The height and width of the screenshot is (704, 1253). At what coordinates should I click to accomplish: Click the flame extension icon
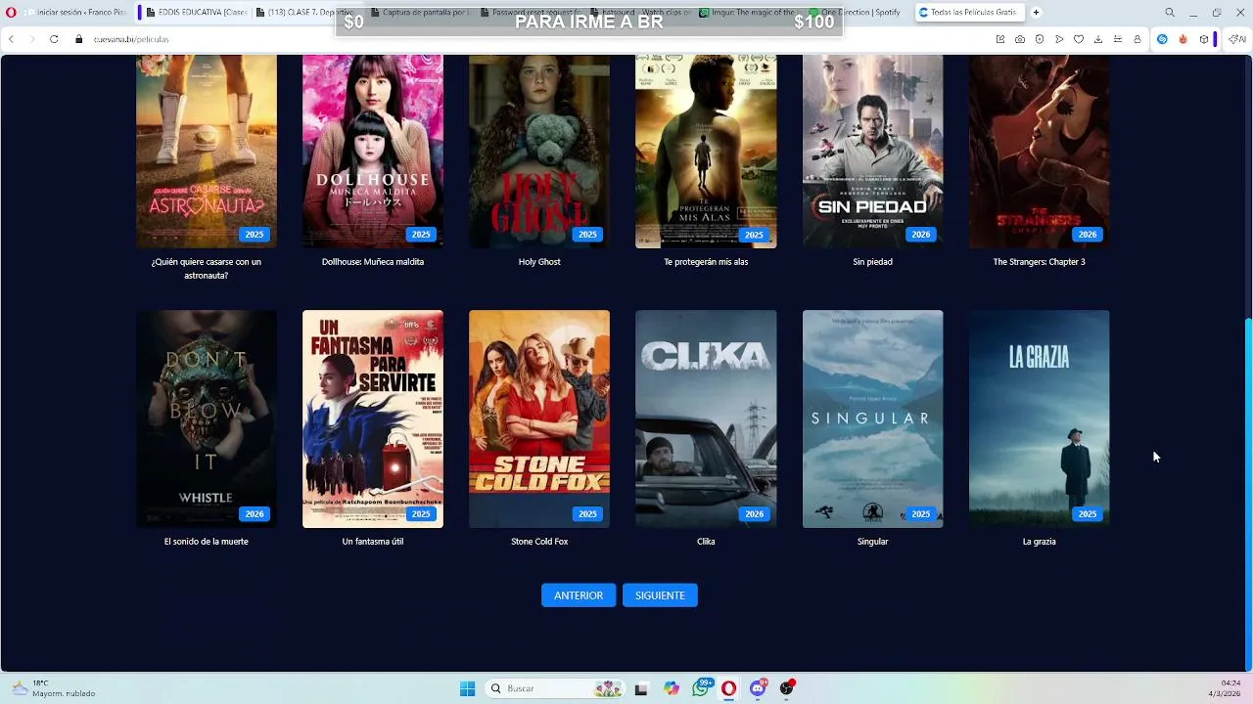[1183, 39]
